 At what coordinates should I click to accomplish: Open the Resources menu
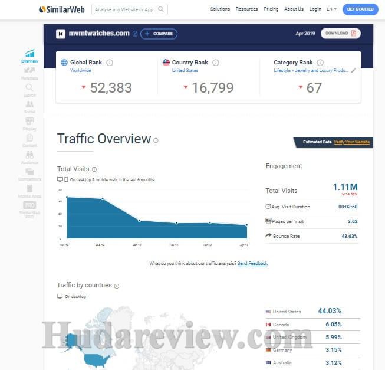(247, 9)
